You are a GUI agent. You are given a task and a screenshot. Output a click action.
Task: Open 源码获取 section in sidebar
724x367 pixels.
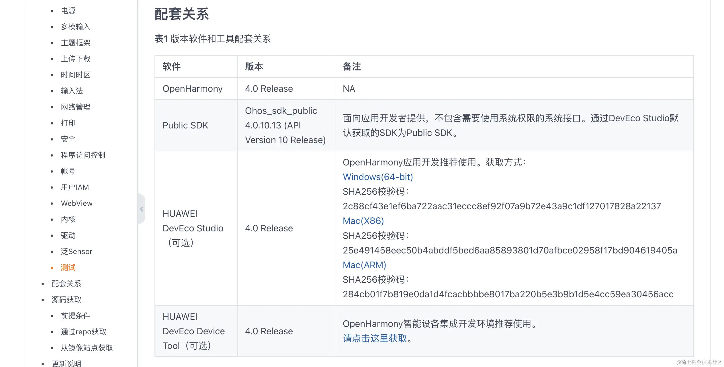(x=66, y=300)
